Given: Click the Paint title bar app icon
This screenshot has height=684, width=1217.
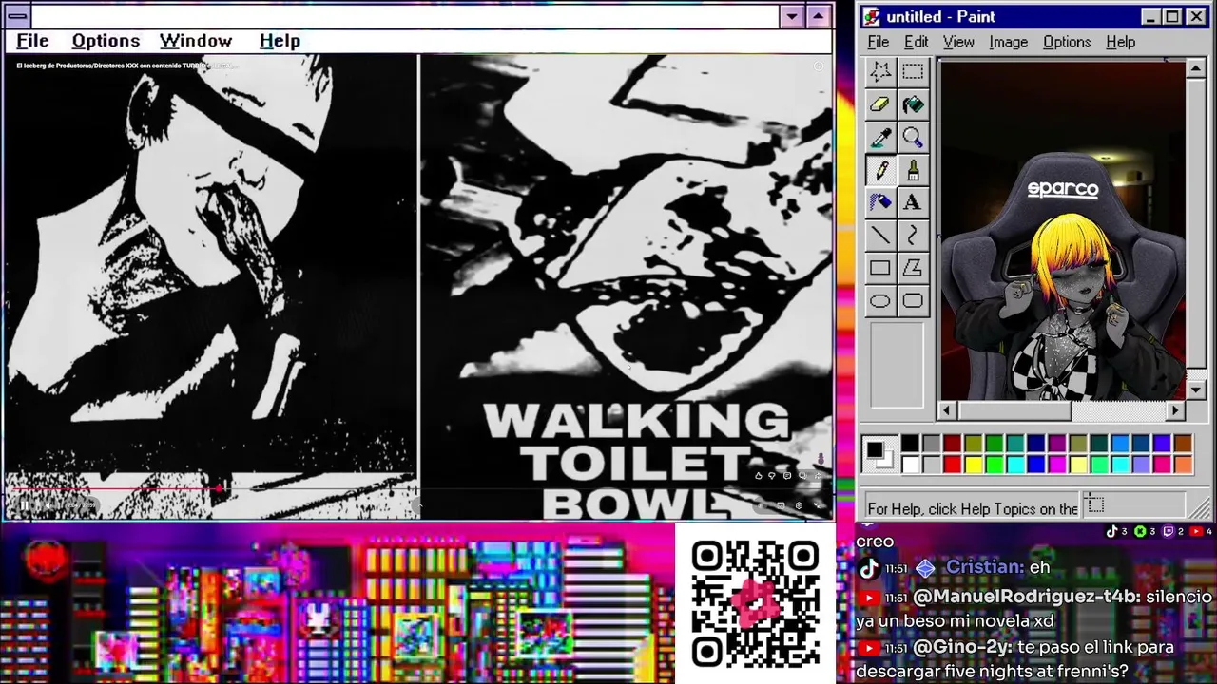Looking at the screenshot, I should tap(872, 17).
